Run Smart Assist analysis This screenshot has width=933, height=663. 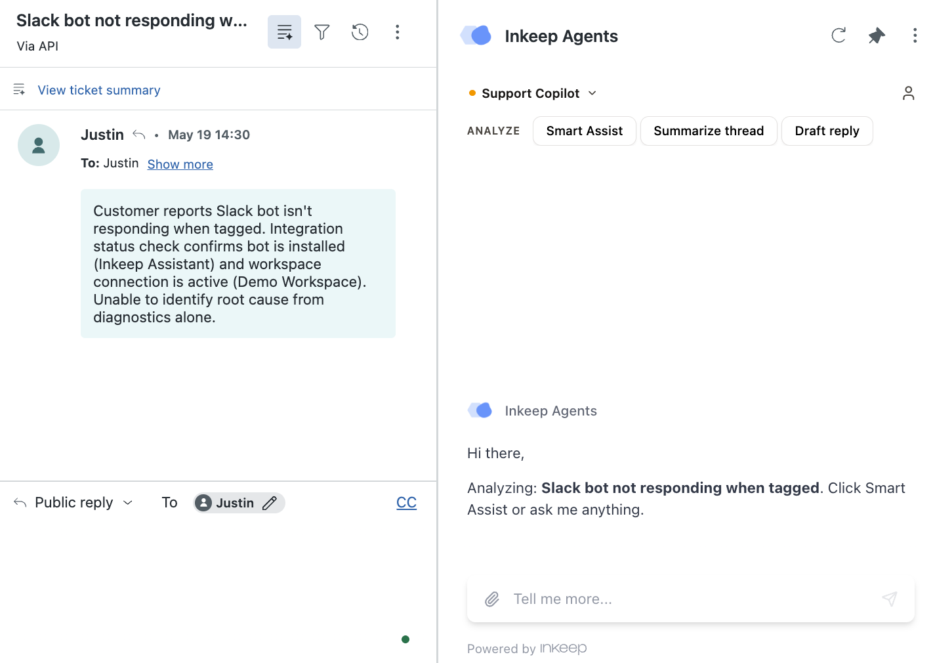tap(585, 131)
